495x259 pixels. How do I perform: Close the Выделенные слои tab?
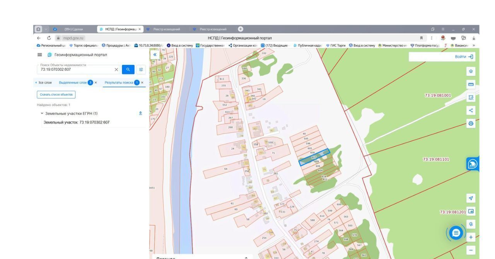click(x=96, y=82)
